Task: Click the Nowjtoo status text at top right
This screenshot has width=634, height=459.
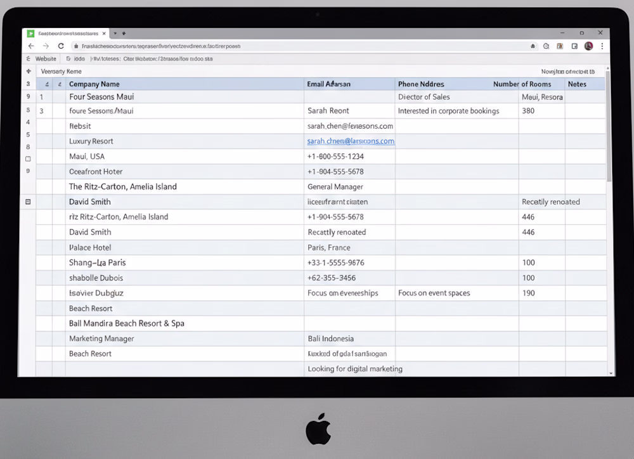Action: coord(567,72)
